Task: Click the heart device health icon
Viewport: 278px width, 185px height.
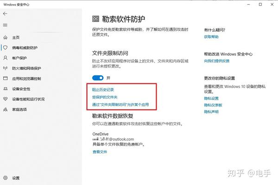Action: click(6, 99)
